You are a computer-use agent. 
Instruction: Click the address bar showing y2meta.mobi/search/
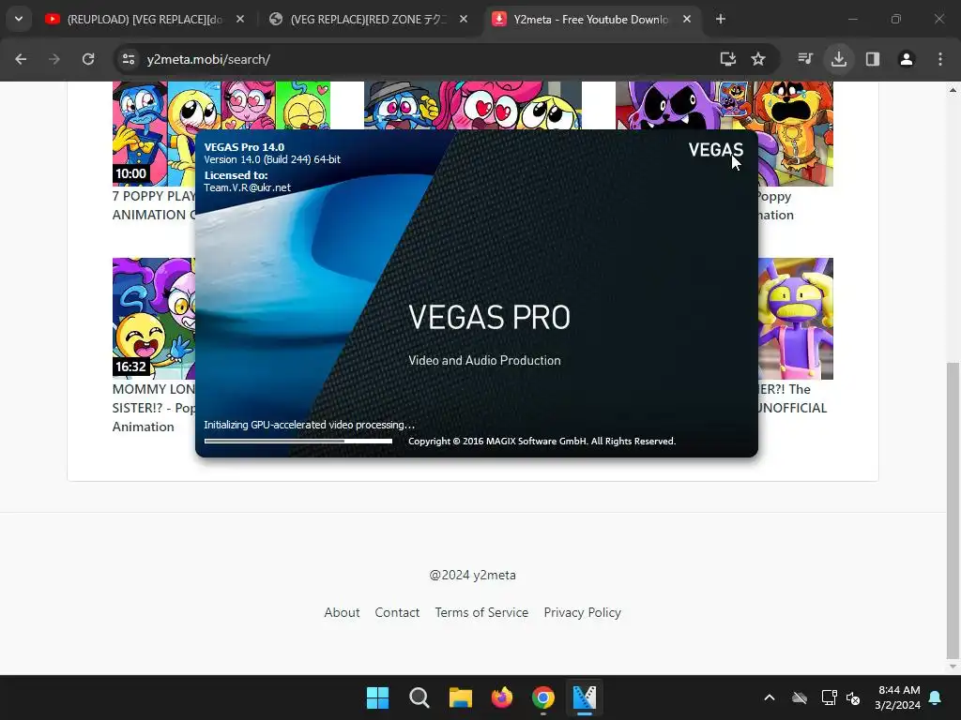point(417,59)
